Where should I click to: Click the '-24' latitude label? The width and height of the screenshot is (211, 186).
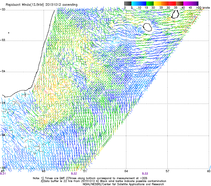coord(3,71)
